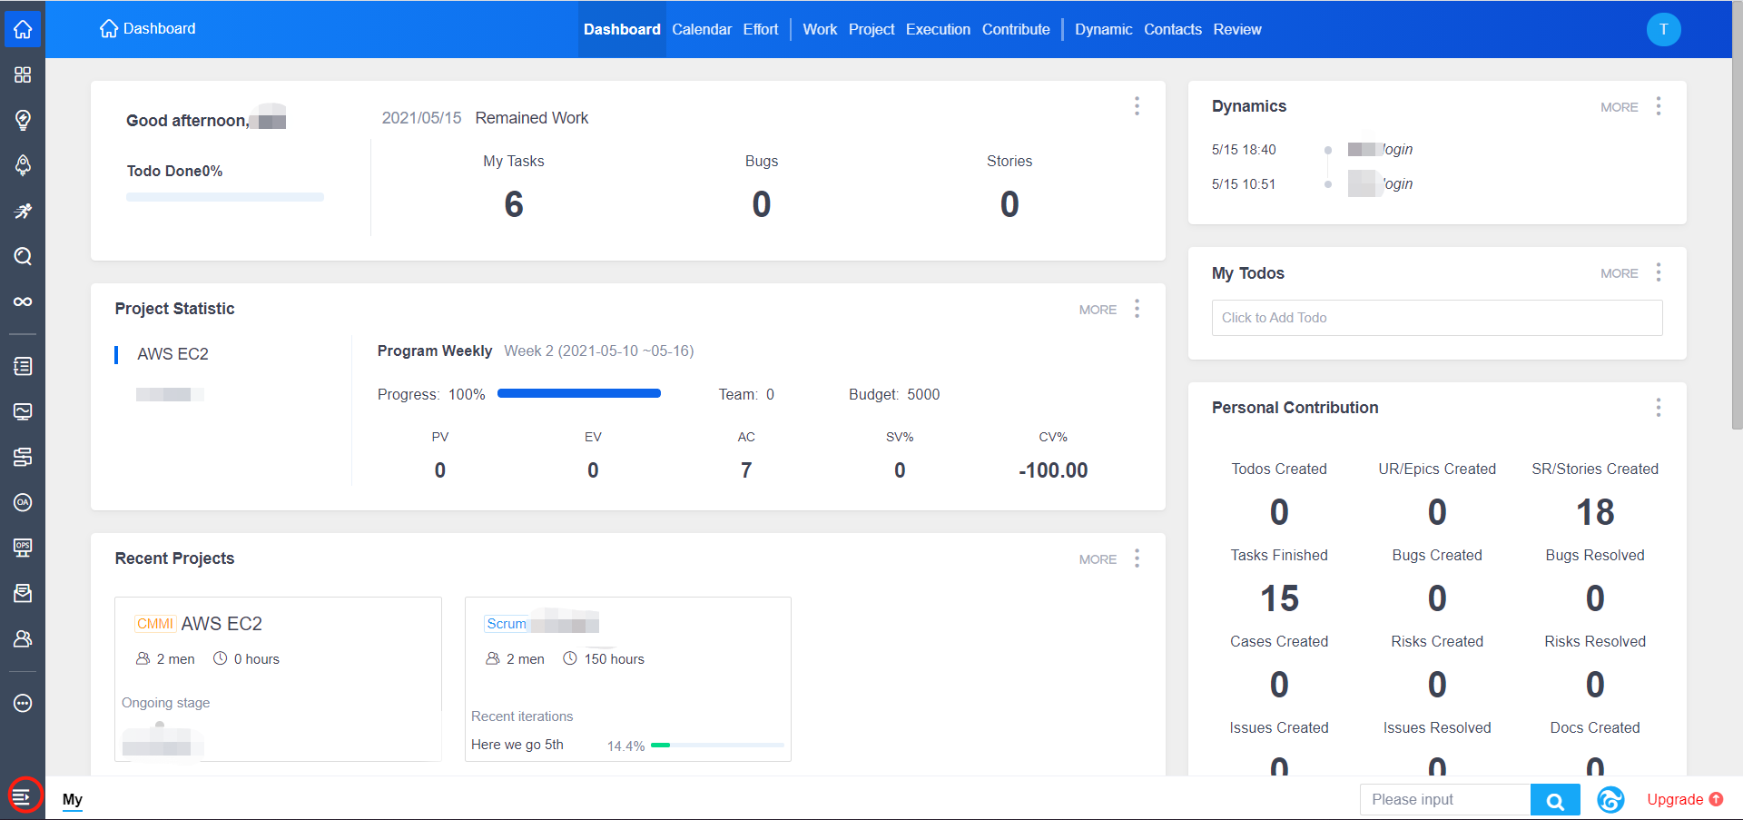This screenshot has width=1743, height=820.
Task: Open Dynamics panel three-dot menu
Action: tap(1658, 106)
